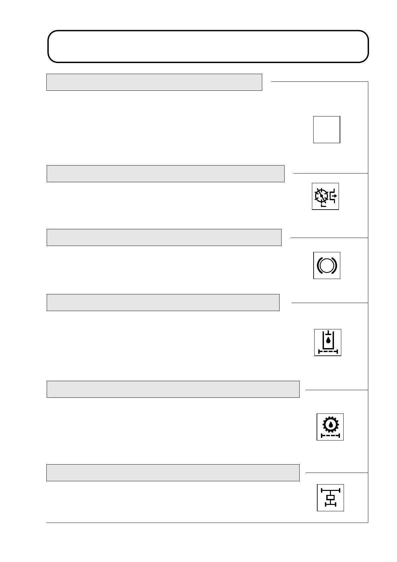Click the empty square icon box
This screenshot has height=562, width=397.
pyautogui.click(x=326, y=129)
